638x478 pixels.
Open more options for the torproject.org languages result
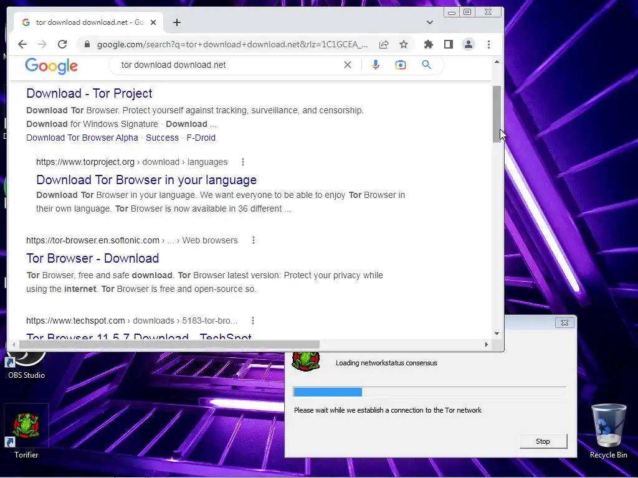[x=243, y=162]
